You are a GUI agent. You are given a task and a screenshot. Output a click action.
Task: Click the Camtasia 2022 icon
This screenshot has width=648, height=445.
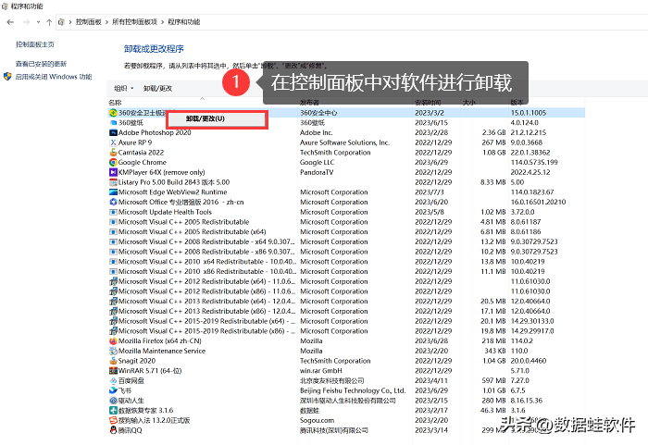point(113,153)
